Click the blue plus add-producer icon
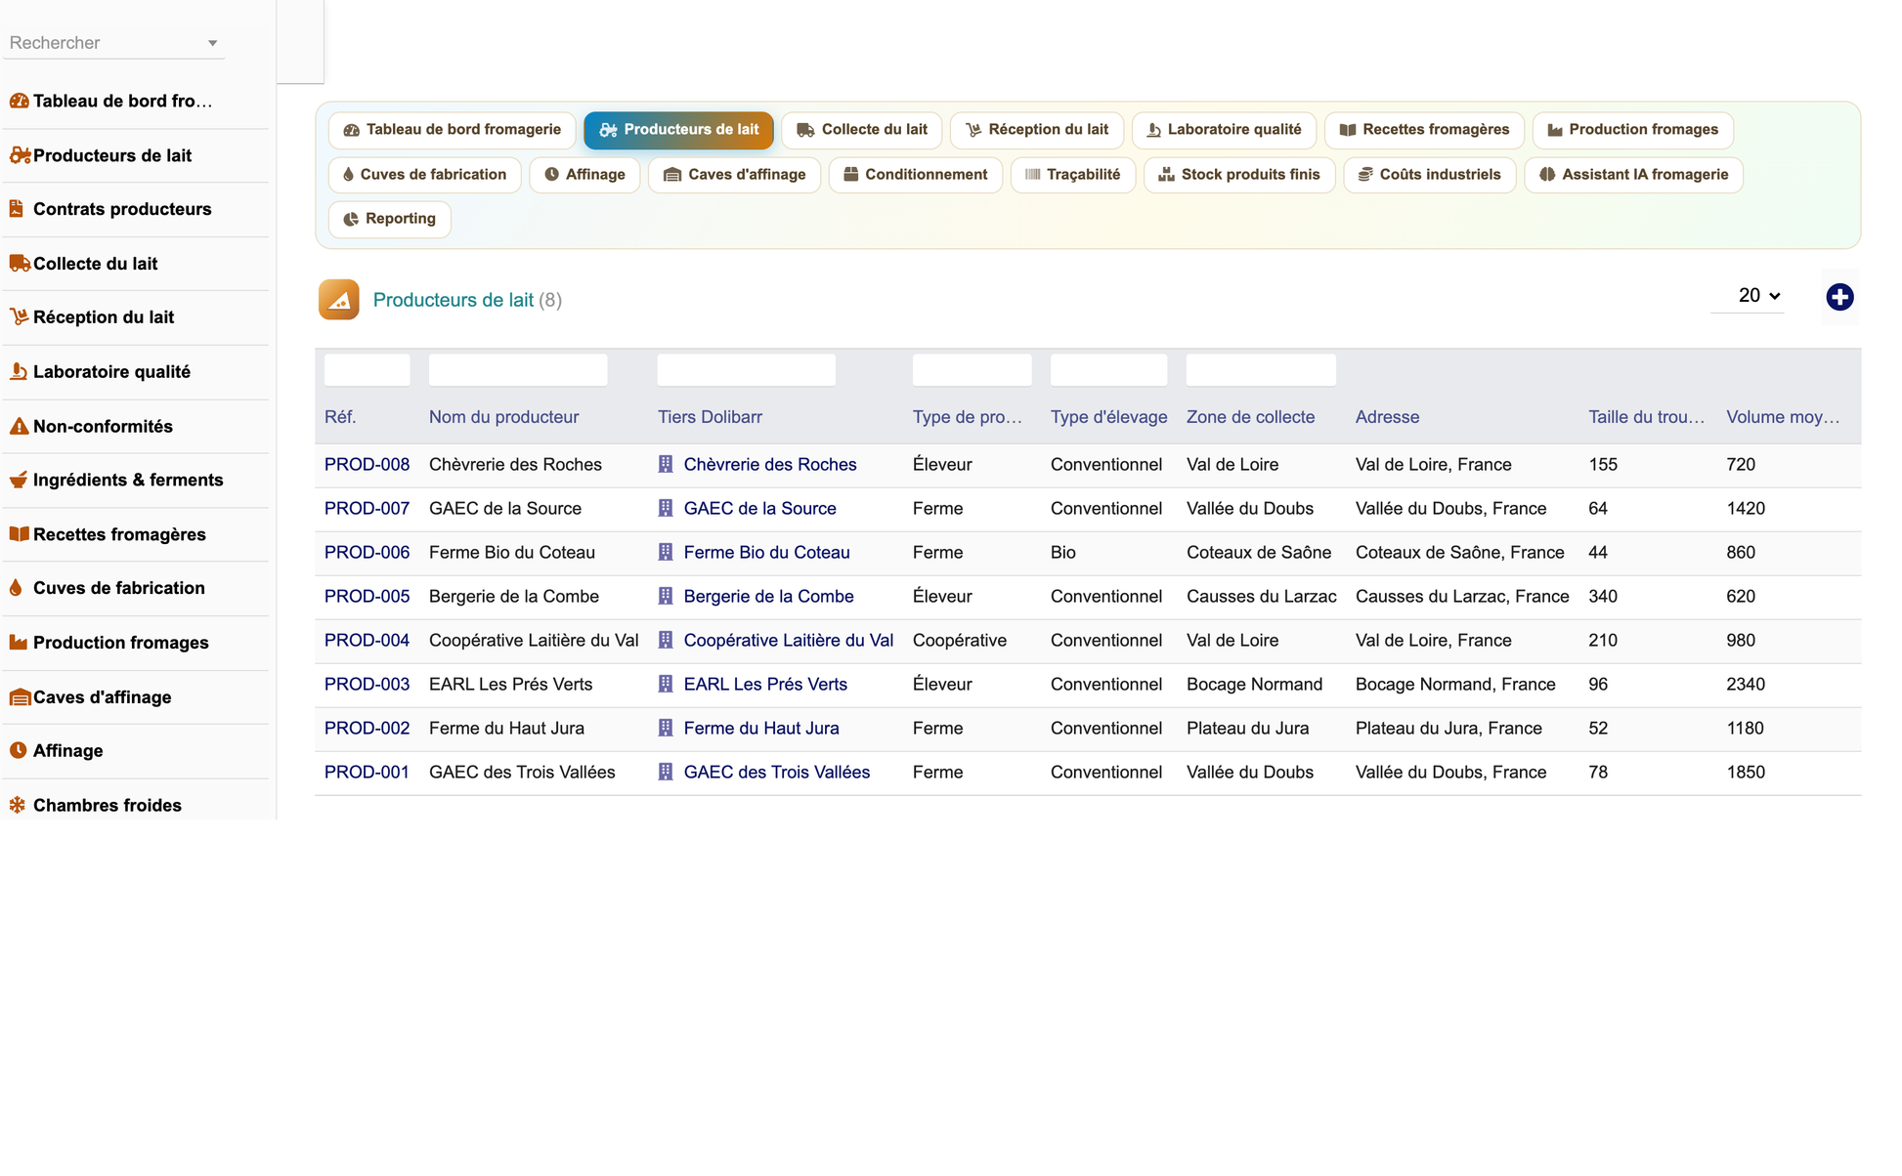The width and height of the screenshot is (1902, 1176). pos(1839,297)
